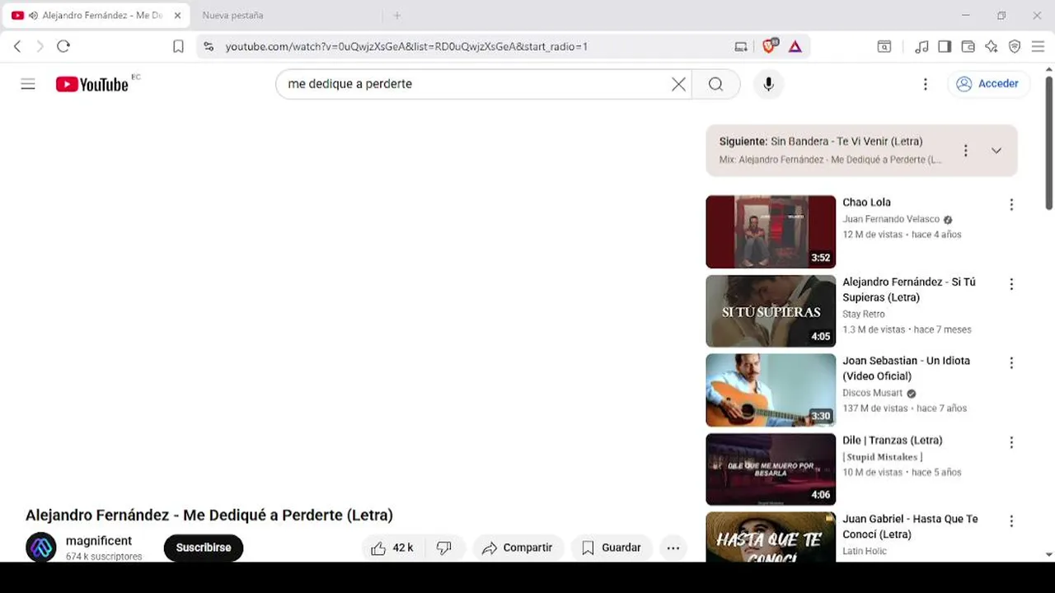This screenshot has width=1055, height=593.
Task: Play the Chao Lola thumbnail
Action: pos(771,231)
